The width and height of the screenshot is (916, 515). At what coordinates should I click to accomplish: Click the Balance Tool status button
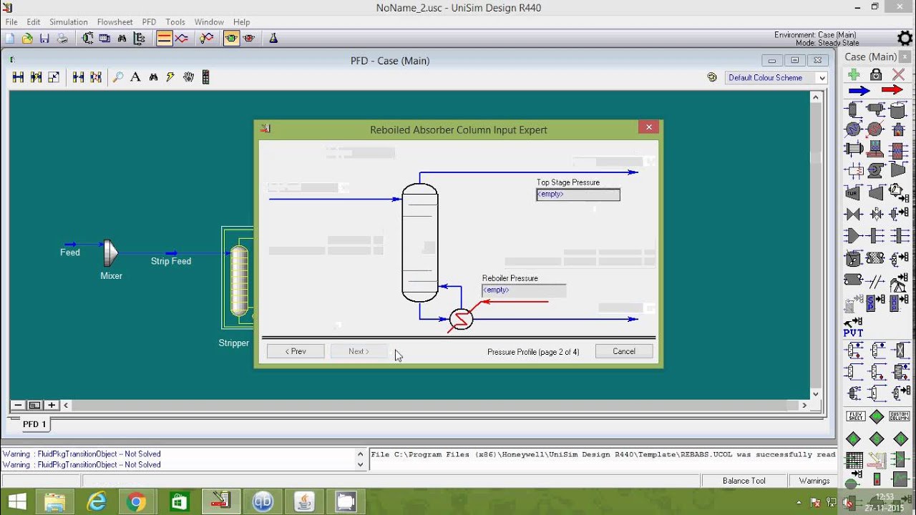[x=744, y=481]
